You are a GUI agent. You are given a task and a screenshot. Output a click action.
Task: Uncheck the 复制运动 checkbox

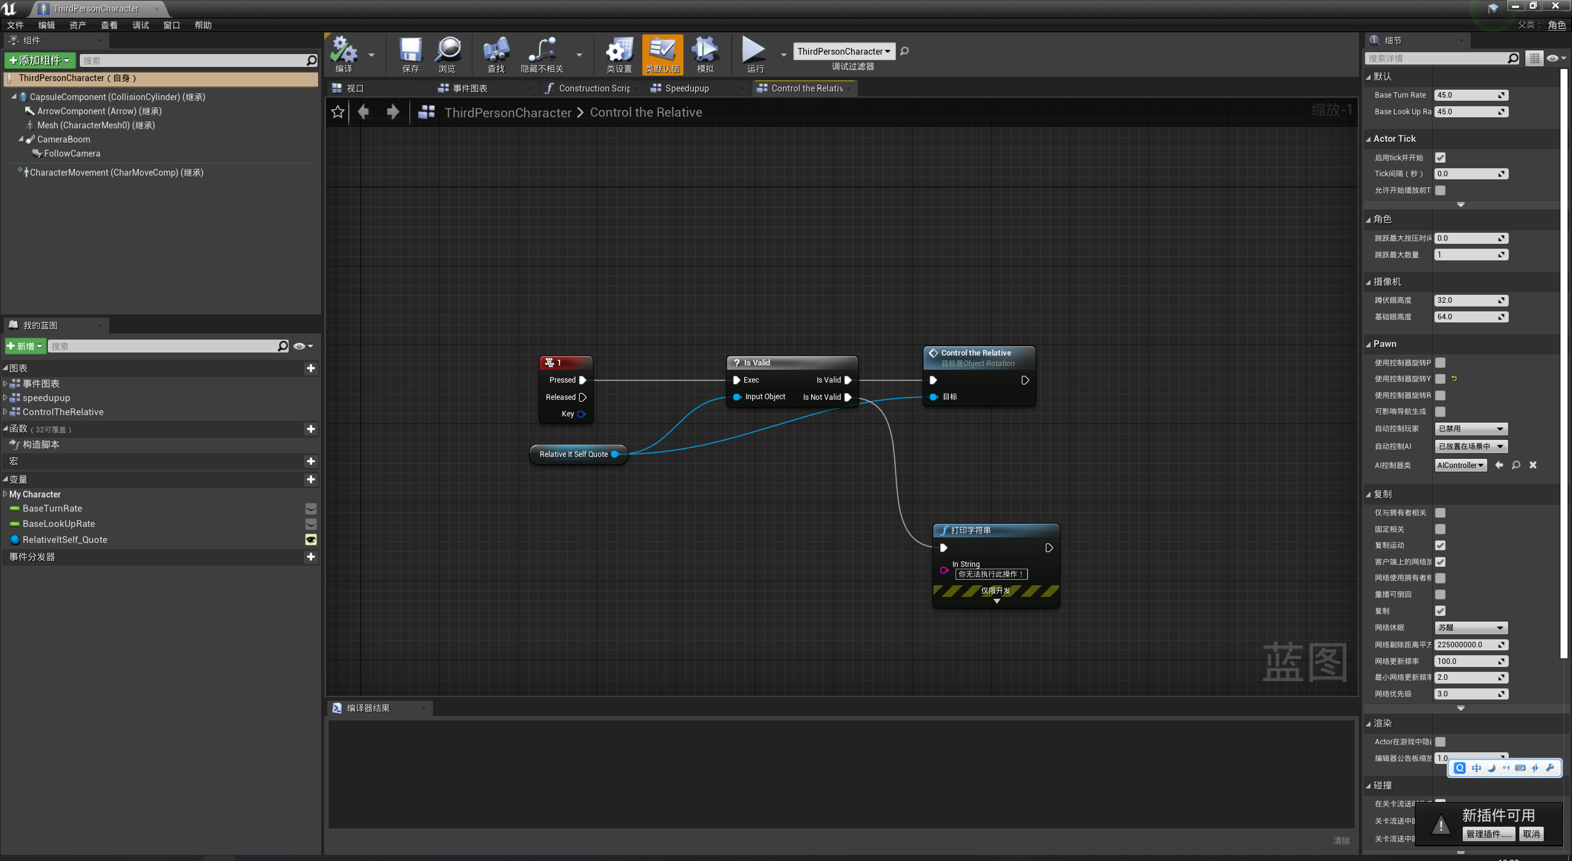pyautogui.click(x=1441, y=545)
